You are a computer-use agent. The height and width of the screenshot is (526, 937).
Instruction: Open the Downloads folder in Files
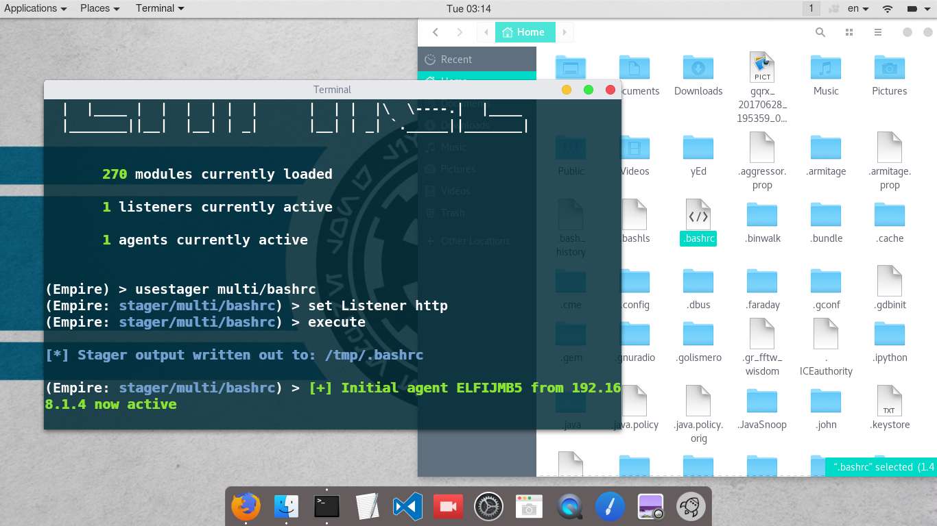(698, 67)
